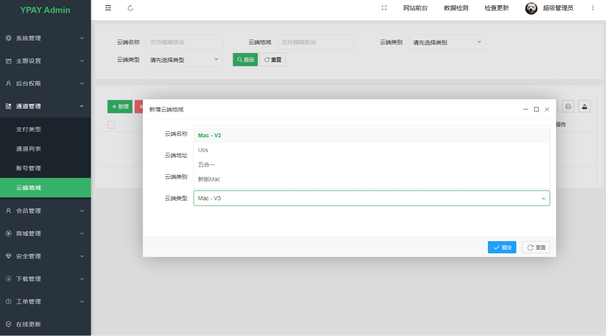Click the print icon in table toolbar
The width and height of the screenshot is (606, 336).
pos(568,107)
